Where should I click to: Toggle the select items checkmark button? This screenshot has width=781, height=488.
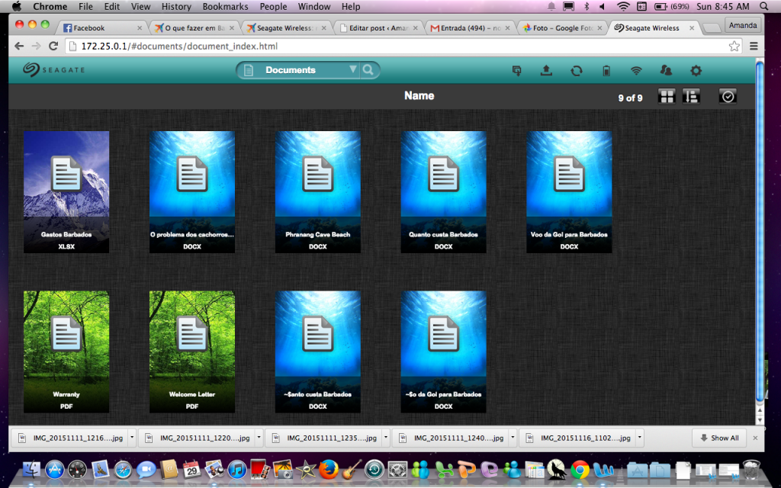click(728, 97)
